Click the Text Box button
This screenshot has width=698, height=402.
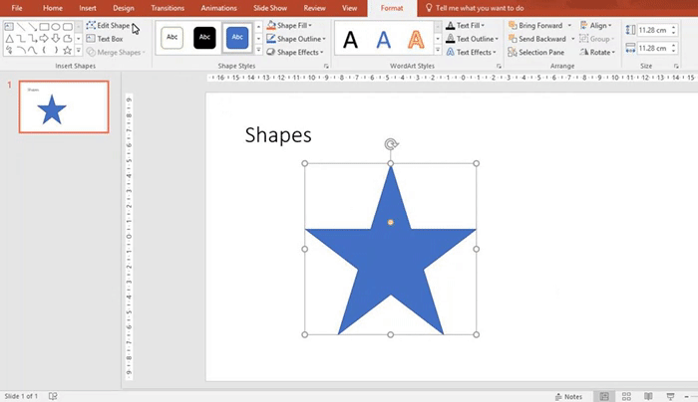[x=105, y=39]
